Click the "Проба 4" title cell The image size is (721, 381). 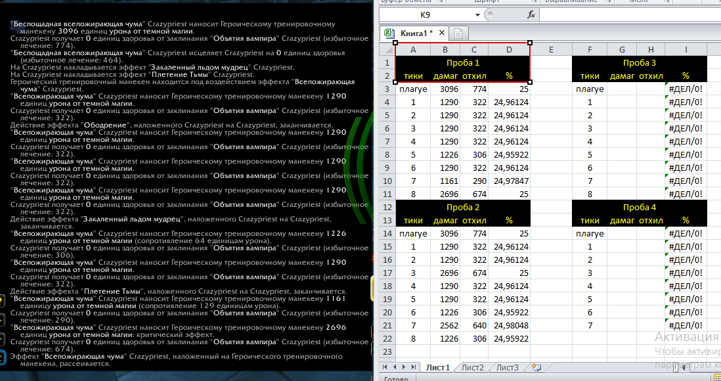point(639,207)
